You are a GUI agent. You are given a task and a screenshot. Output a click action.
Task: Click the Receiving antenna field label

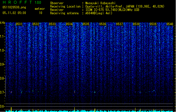[x=64, y=13]
